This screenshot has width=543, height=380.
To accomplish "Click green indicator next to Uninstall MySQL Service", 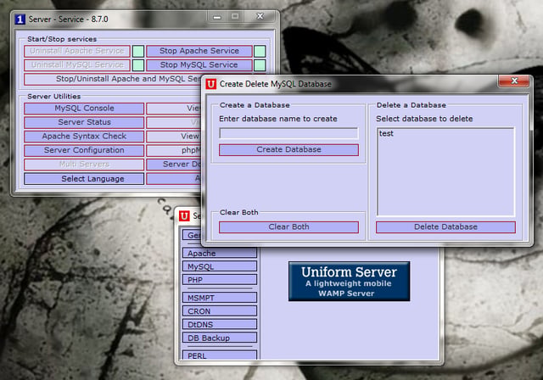I will (138, 65).
